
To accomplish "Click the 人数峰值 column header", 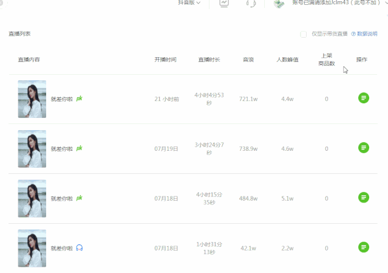I will pyautogui.click(x=287, y=60).
